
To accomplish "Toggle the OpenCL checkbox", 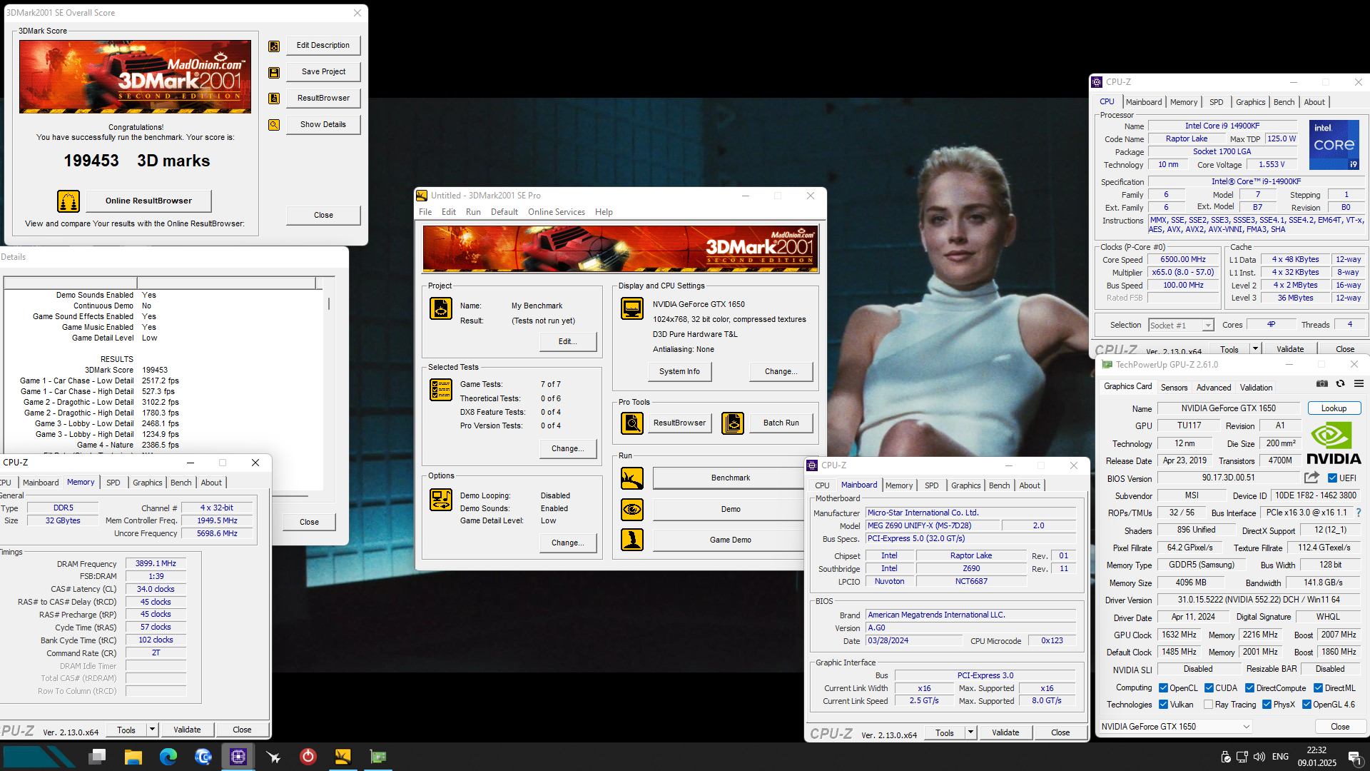I will click(1164, 688).
